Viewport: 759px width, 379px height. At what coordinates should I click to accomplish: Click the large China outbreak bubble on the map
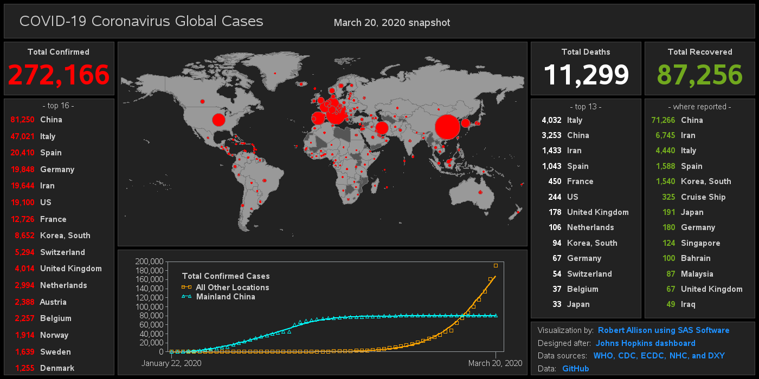pos(446,126)
